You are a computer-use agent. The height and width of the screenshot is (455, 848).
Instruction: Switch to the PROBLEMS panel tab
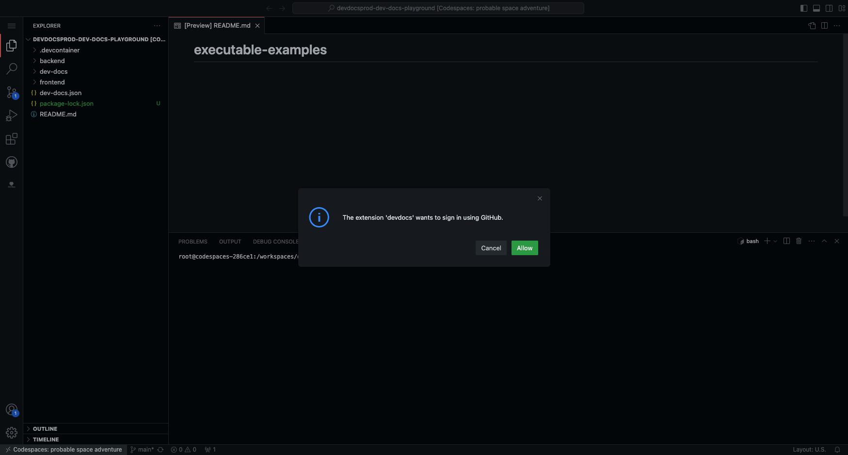point(192,242)
